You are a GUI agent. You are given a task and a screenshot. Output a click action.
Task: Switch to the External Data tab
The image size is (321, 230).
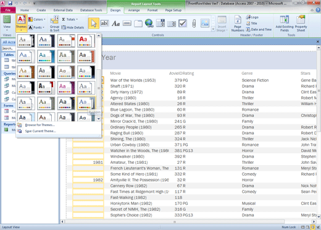(63, 10)
